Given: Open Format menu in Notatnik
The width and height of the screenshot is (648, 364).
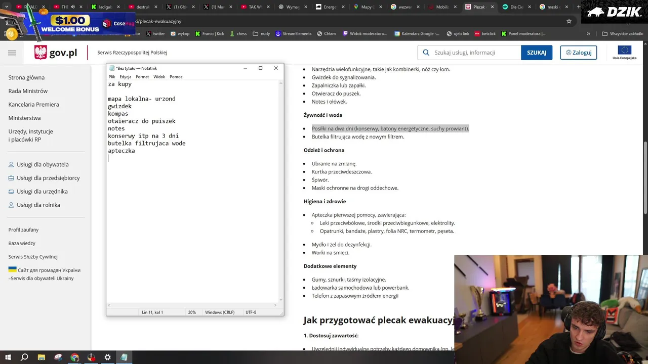Looking at the screenshot, I should (142, 77).
